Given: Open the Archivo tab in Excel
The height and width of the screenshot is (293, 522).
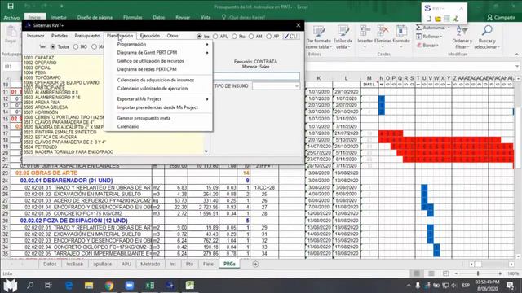Looking at the screenshot, I should click(x=11, y=17).
